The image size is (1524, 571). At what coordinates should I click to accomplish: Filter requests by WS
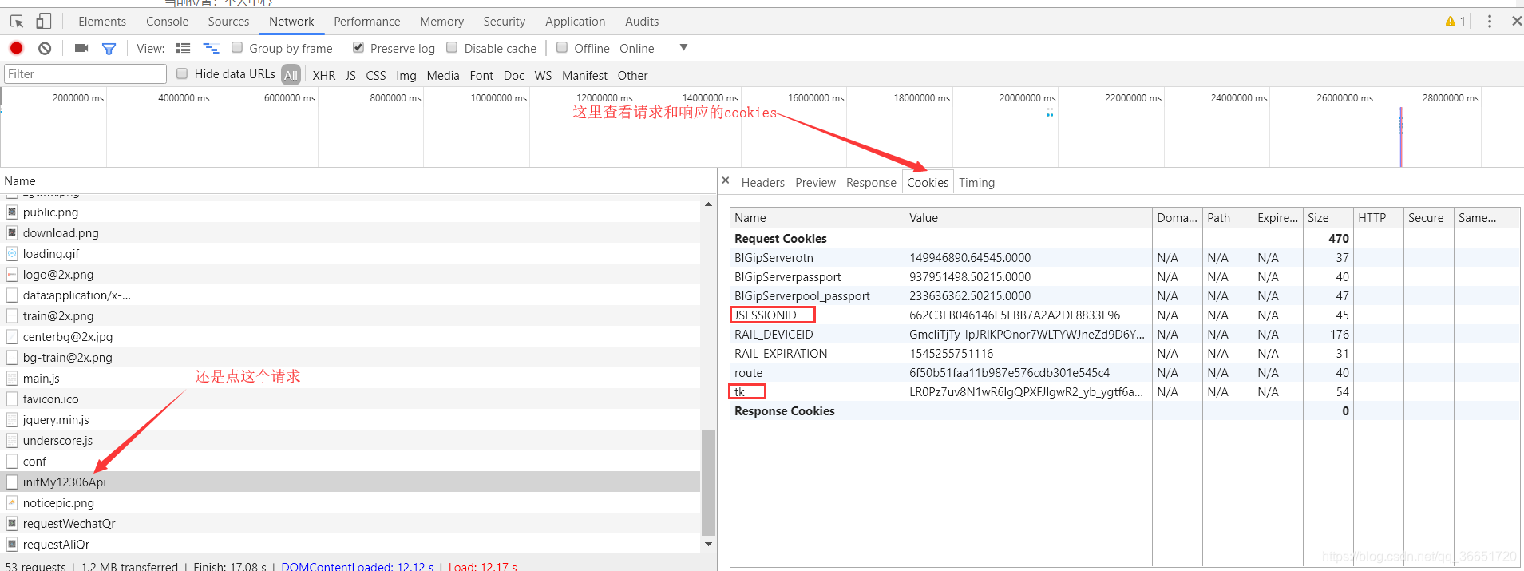click(x=543, y=76)
